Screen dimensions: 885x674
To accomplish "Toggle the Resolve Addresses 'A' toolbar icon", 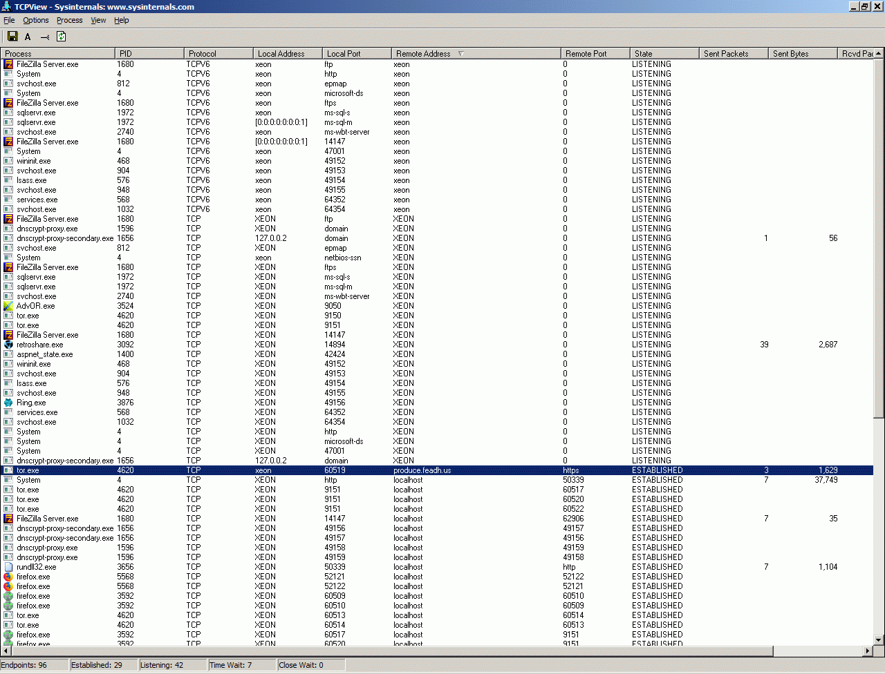I will coord(28,37).
